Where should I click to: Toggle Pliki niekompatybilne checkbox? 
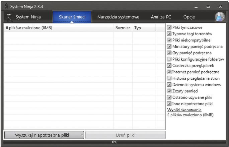click(x=169, y=40)
